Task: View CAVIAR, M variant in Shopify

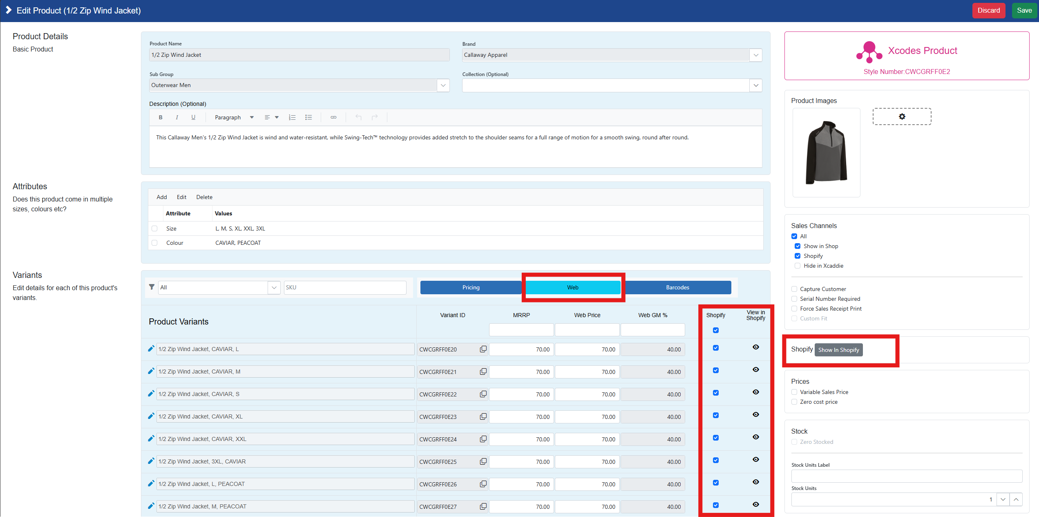Action: (755, 369)
